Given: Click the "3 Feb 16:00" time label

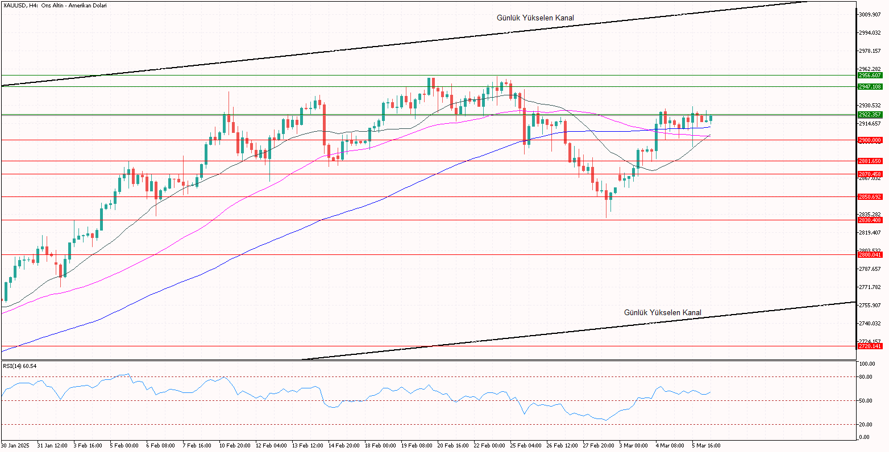Looking at the screenshot, I should point(88,445).
